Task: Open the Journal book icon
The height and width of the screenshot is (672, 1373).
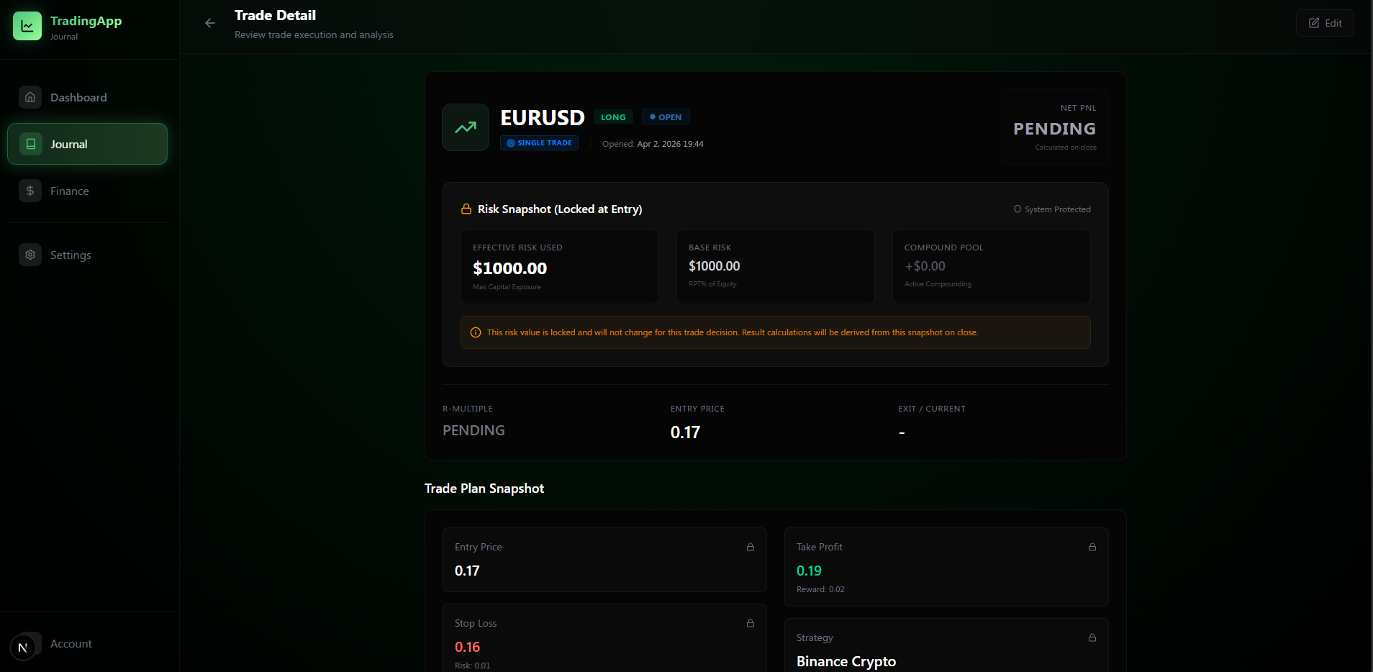Action: coord(30,144)
